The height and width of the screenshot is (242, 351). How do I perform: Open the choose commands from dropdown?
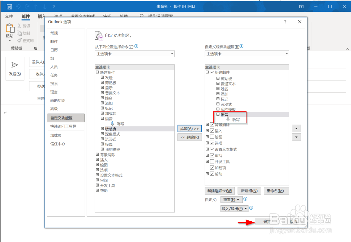pos(135,54)
